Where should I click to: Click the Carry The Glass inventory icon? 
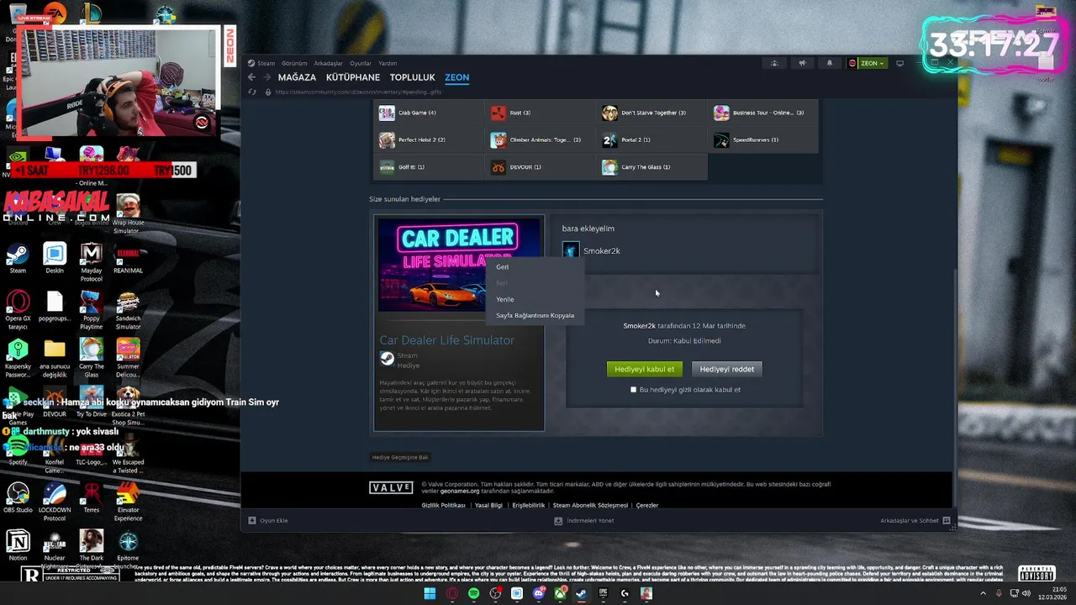[609, 166]
